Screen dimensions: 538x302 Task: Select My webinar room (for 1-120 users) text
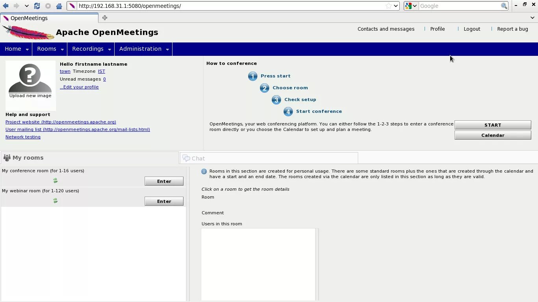(x=41, y=191)
